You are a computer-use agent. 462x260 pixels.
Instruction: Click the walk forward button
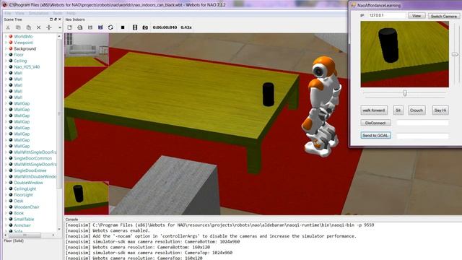374,110
